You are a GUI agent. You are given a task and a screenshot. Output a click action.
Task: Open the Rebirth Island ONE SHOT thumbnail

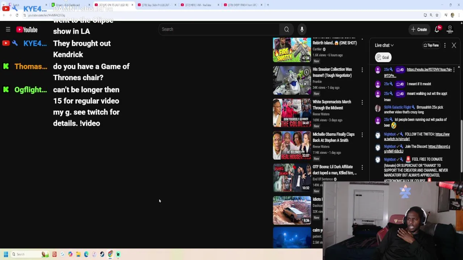[292, 50]
